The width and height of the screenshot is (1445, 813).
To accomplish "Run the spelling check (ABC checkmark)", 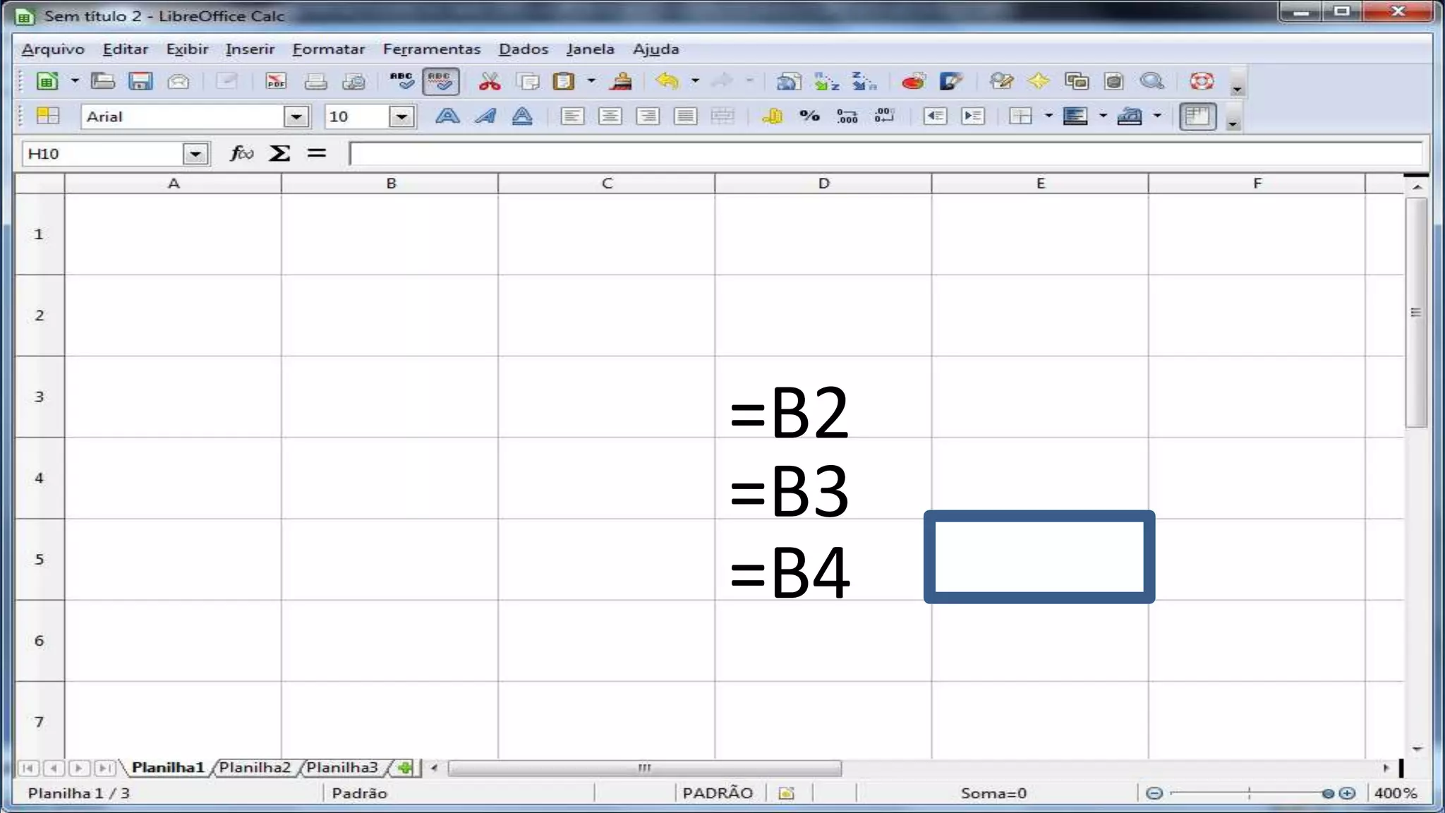I will pos(402,81).
